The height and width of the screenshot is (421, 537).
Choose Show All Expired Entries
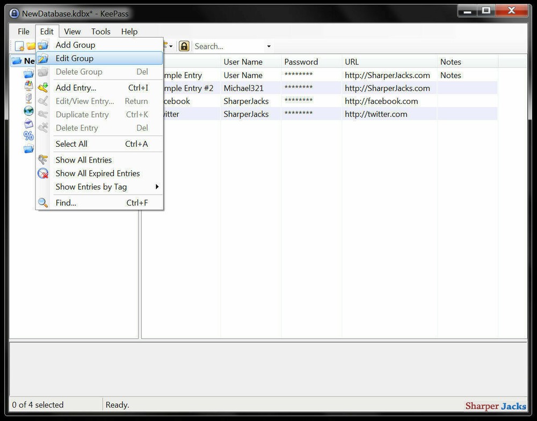(97, 173)
